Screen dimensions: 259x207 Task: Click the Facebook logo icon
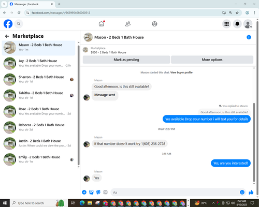pos(8,24)
